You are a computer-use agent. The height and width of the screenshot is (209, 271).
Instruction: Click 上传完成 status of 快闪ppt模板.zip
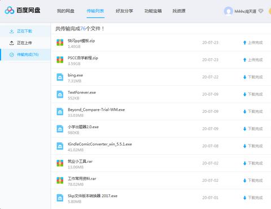pyautogui.click(x=255, y=43)
